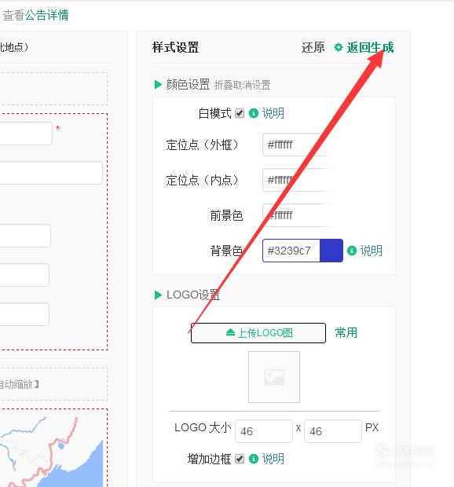
Task: Click info icon next to 增加边框
Action: coord(254,459)
